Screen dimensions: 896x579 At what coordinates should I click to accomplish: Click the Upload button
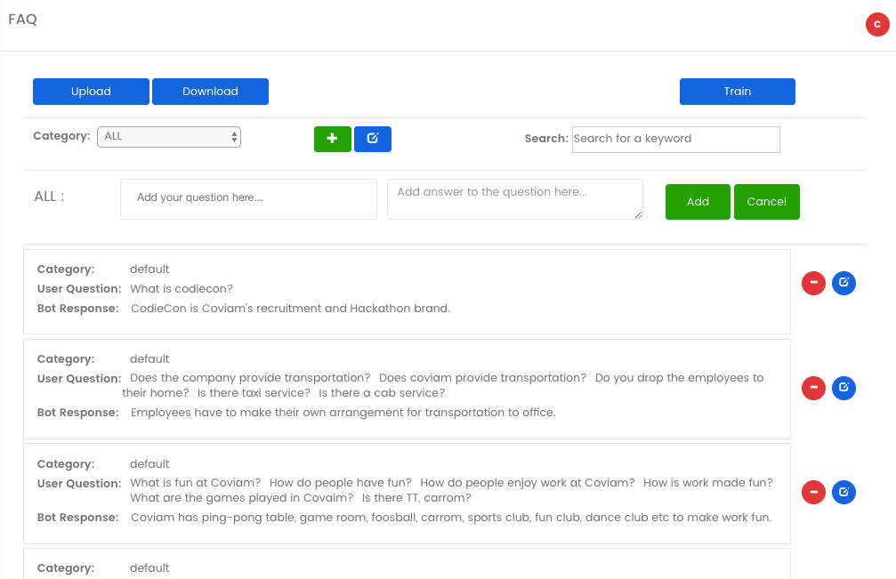[91, 92]
